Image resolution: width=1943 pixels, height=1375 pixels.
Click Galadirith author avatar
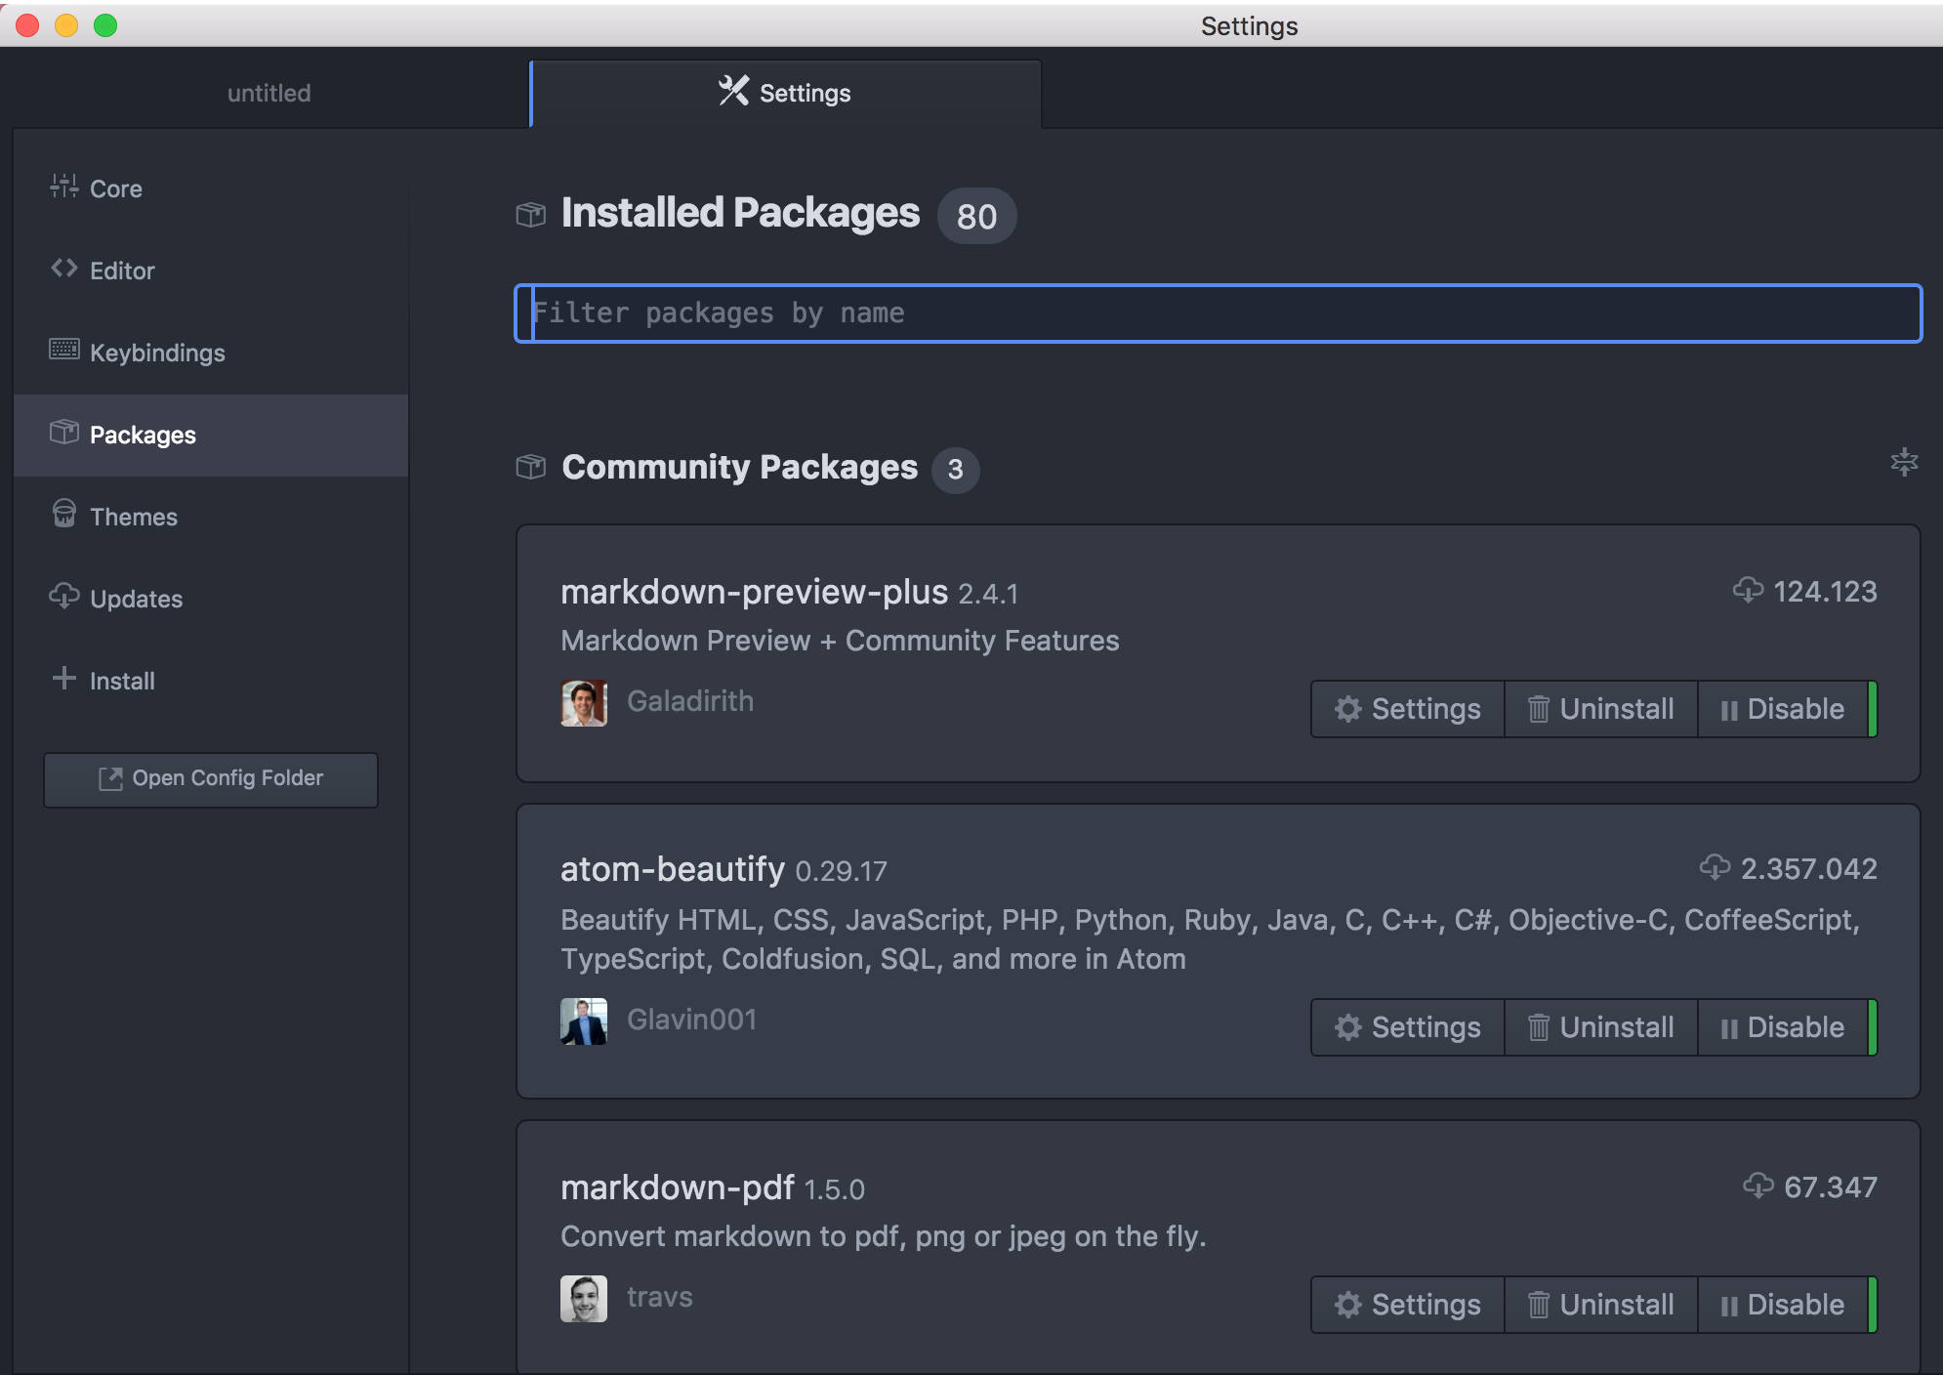[x=584, y=703]
